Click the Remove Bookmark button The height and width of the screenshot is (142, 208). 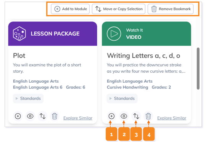pyautogui.click(x=171, y=9)
